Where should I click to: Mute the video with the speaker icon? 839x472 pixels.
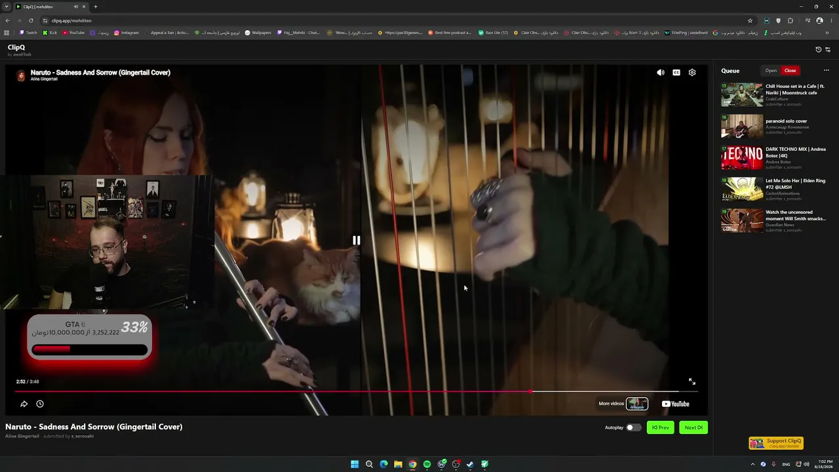661,73
